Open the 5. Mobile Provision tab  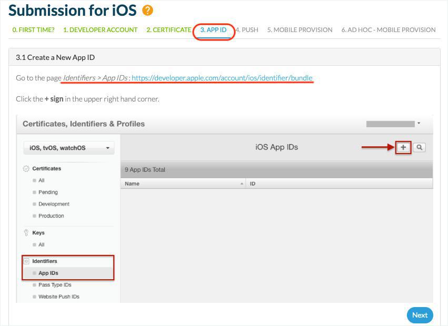tap(300, 30)
